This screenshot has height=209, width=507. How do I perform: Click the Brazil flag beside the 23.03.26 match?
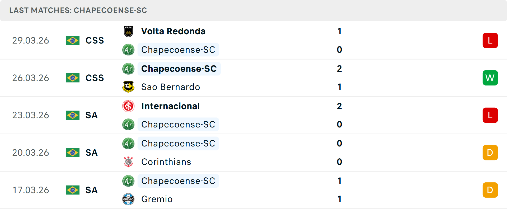[73, 115]
